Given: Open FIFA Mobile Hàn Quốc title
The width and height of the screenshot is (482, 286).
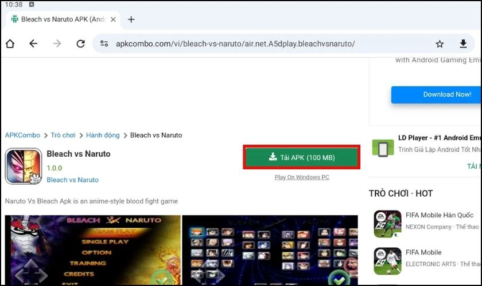Looking at the screenshot, I should coord(440,215).
